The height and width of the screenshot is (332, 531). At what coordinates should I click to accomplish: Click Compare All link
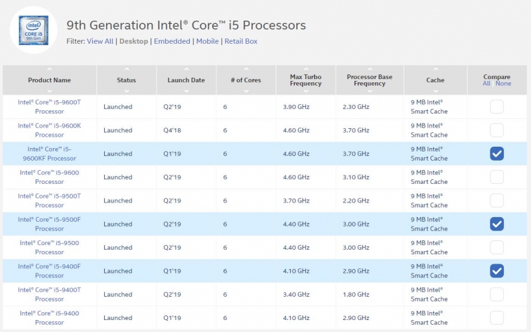(x=487, y=84)
